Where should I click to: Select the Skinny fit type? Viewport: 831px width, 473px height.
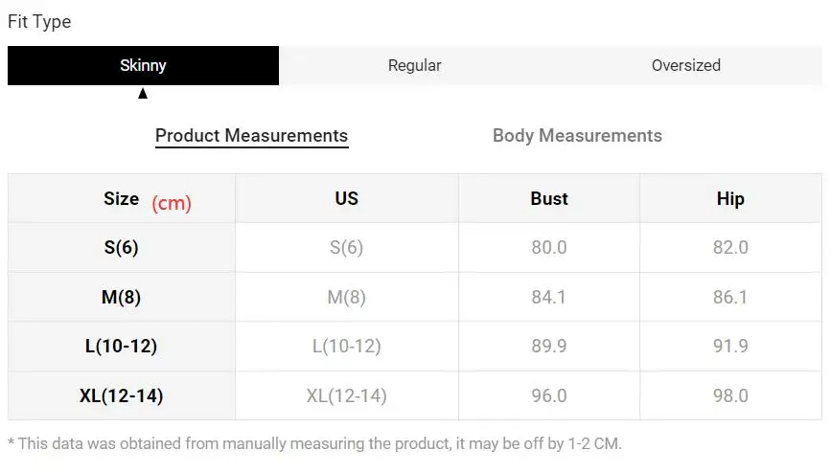143,65
